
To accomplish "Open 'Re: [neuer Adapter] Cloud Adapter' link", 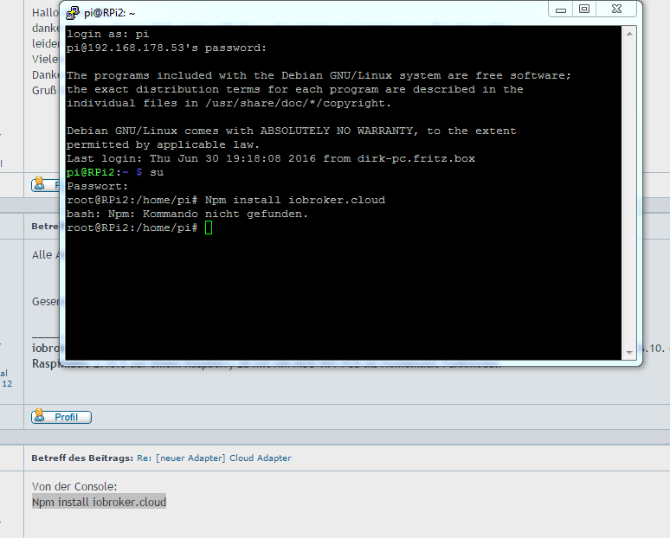I will pos(214,458).
